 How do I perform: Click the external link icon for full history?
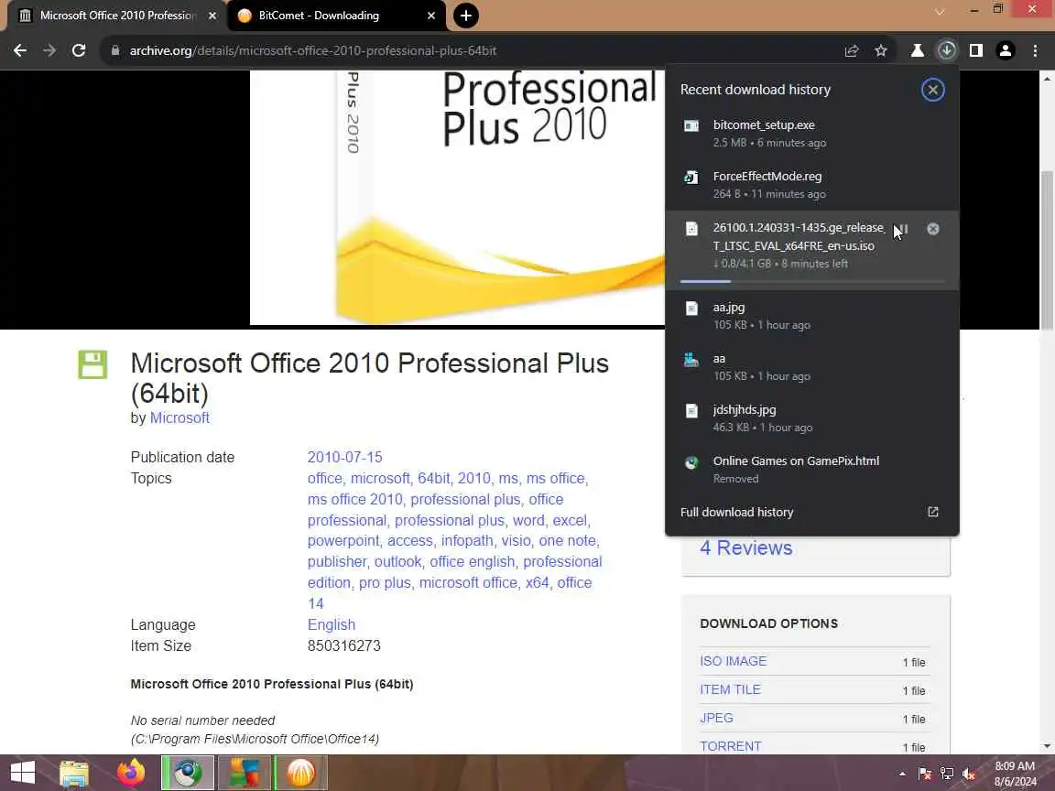932,512
